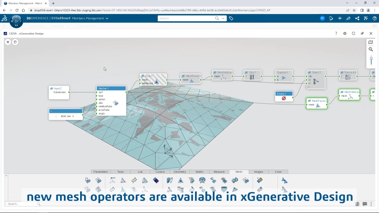379x213 pixels.
Task: Switch to Color tab
Action: tap(278, 172)
